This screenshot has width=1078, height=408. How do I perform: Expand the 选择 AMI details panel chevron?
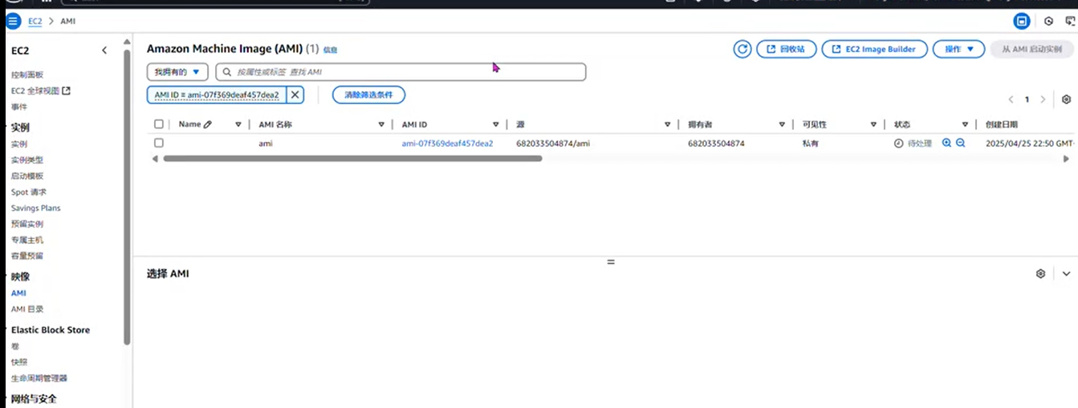click(x=1066, y=273)
